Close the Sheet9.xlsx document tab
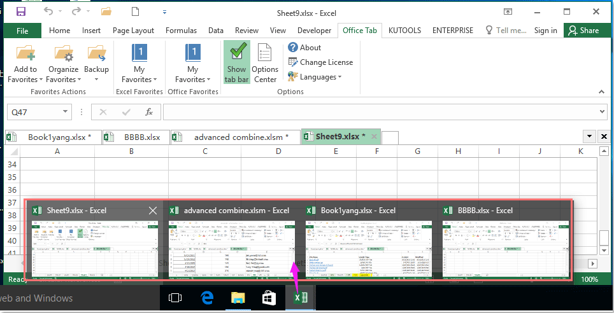 (x=374, y=137)
